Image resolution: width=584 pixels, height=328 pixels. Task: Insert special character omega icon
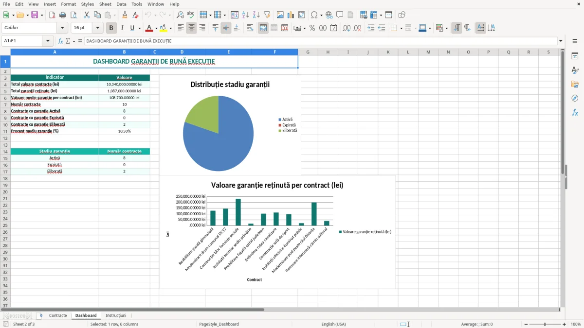click(314, 15)
